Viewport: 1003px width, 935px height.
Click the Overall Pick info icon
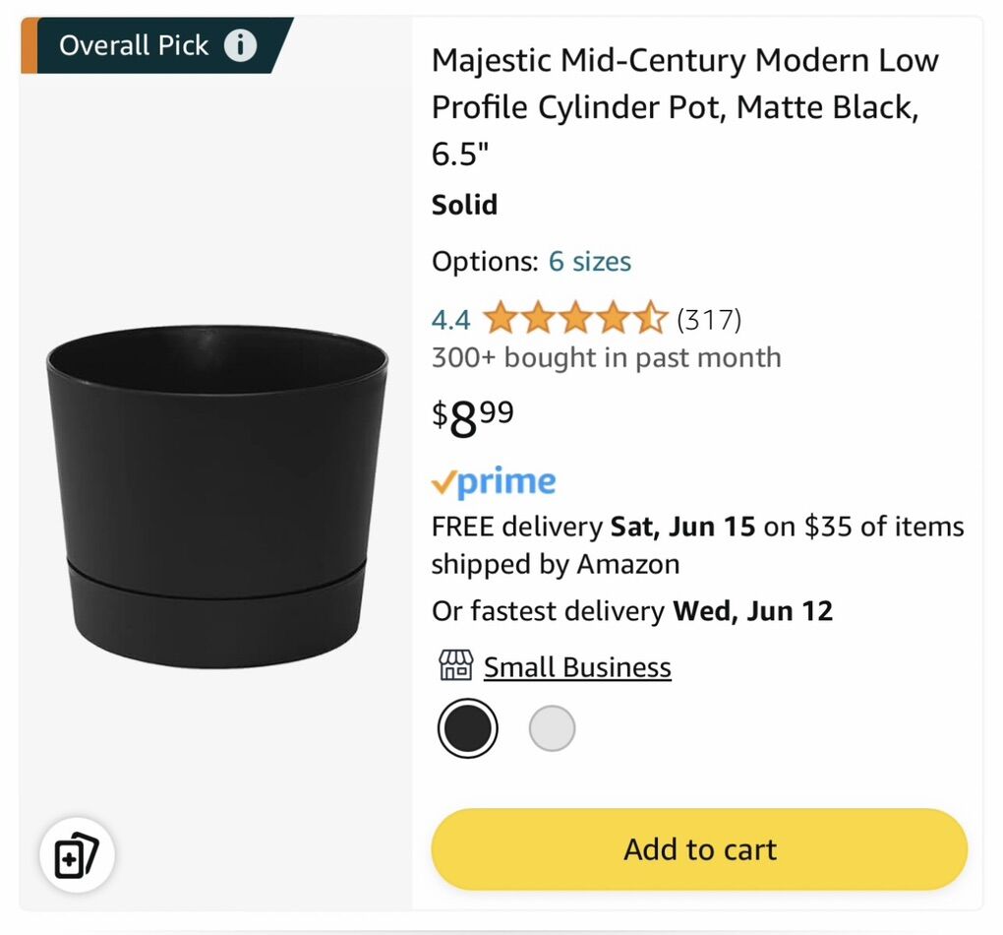240,45
